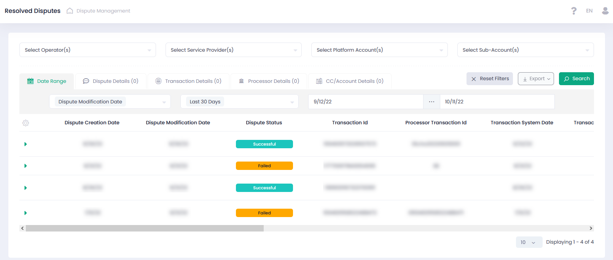Open the Last 30 Days period dropdown
This screenshot has width=613, height=260.
239,102
